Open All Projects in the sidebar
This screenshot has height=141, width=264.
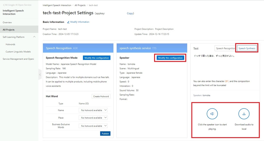(x=9, y=30)
